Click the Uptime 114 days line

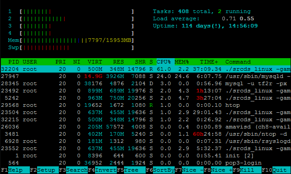point(205,26)
